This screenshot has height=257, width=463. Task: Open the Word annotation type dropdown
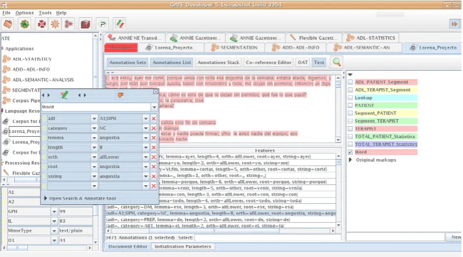click(154, 107)
